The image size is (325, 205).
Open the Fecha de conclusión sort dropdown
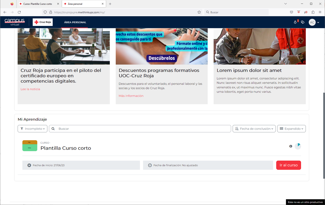pos(254,128)
